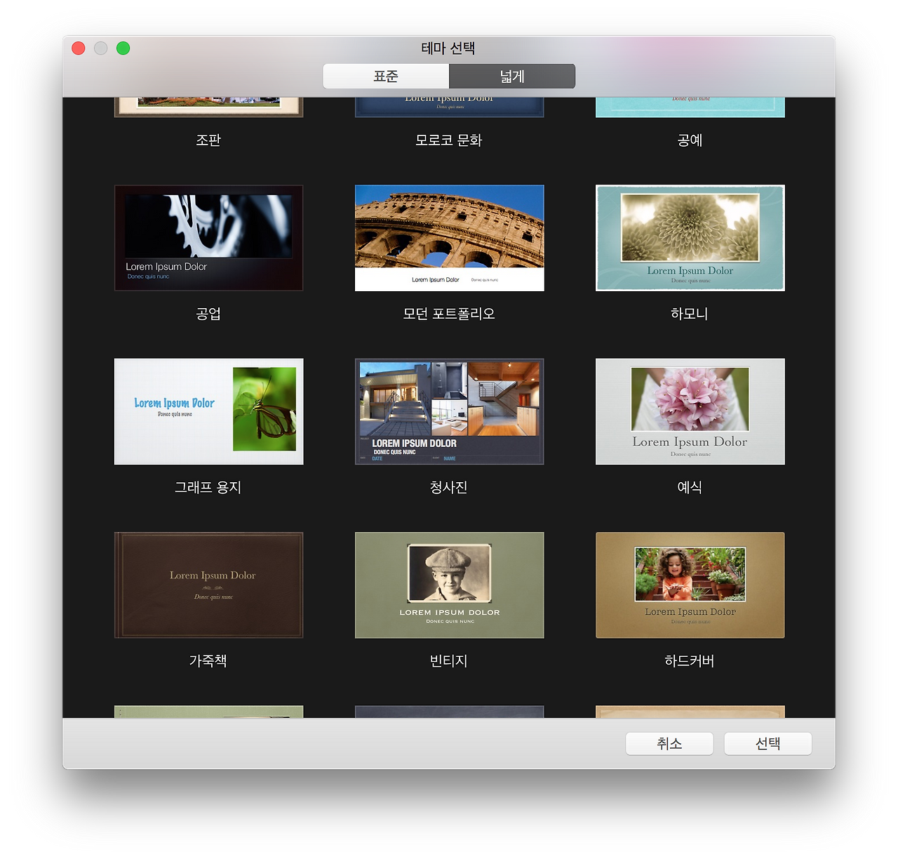Viewport: 898px width, 859px height.
Task: Switch to the 넓게 (Wide) tab
Action: click(x=511, y=76)
